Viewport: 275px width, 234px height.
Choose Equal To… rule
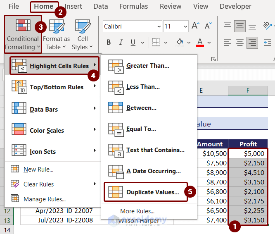[x=149, y=129]
